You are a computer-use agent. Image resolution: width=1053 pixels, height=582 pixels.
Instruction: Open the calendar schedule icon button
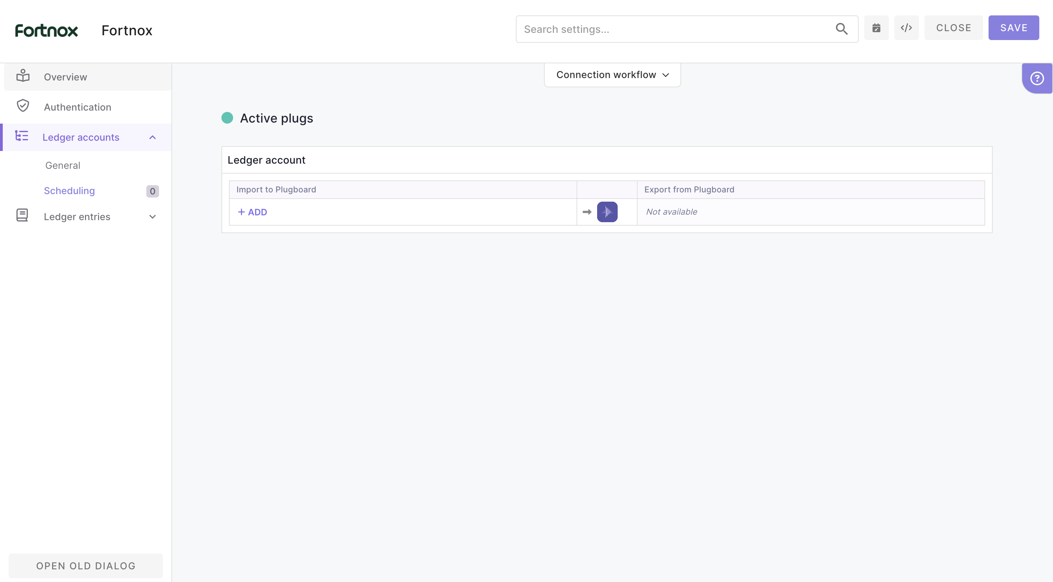click(x=876, y=28)
